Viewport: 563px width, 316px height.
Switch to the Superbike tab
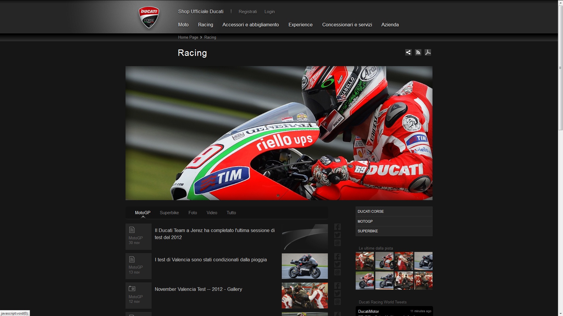(169, 213)
